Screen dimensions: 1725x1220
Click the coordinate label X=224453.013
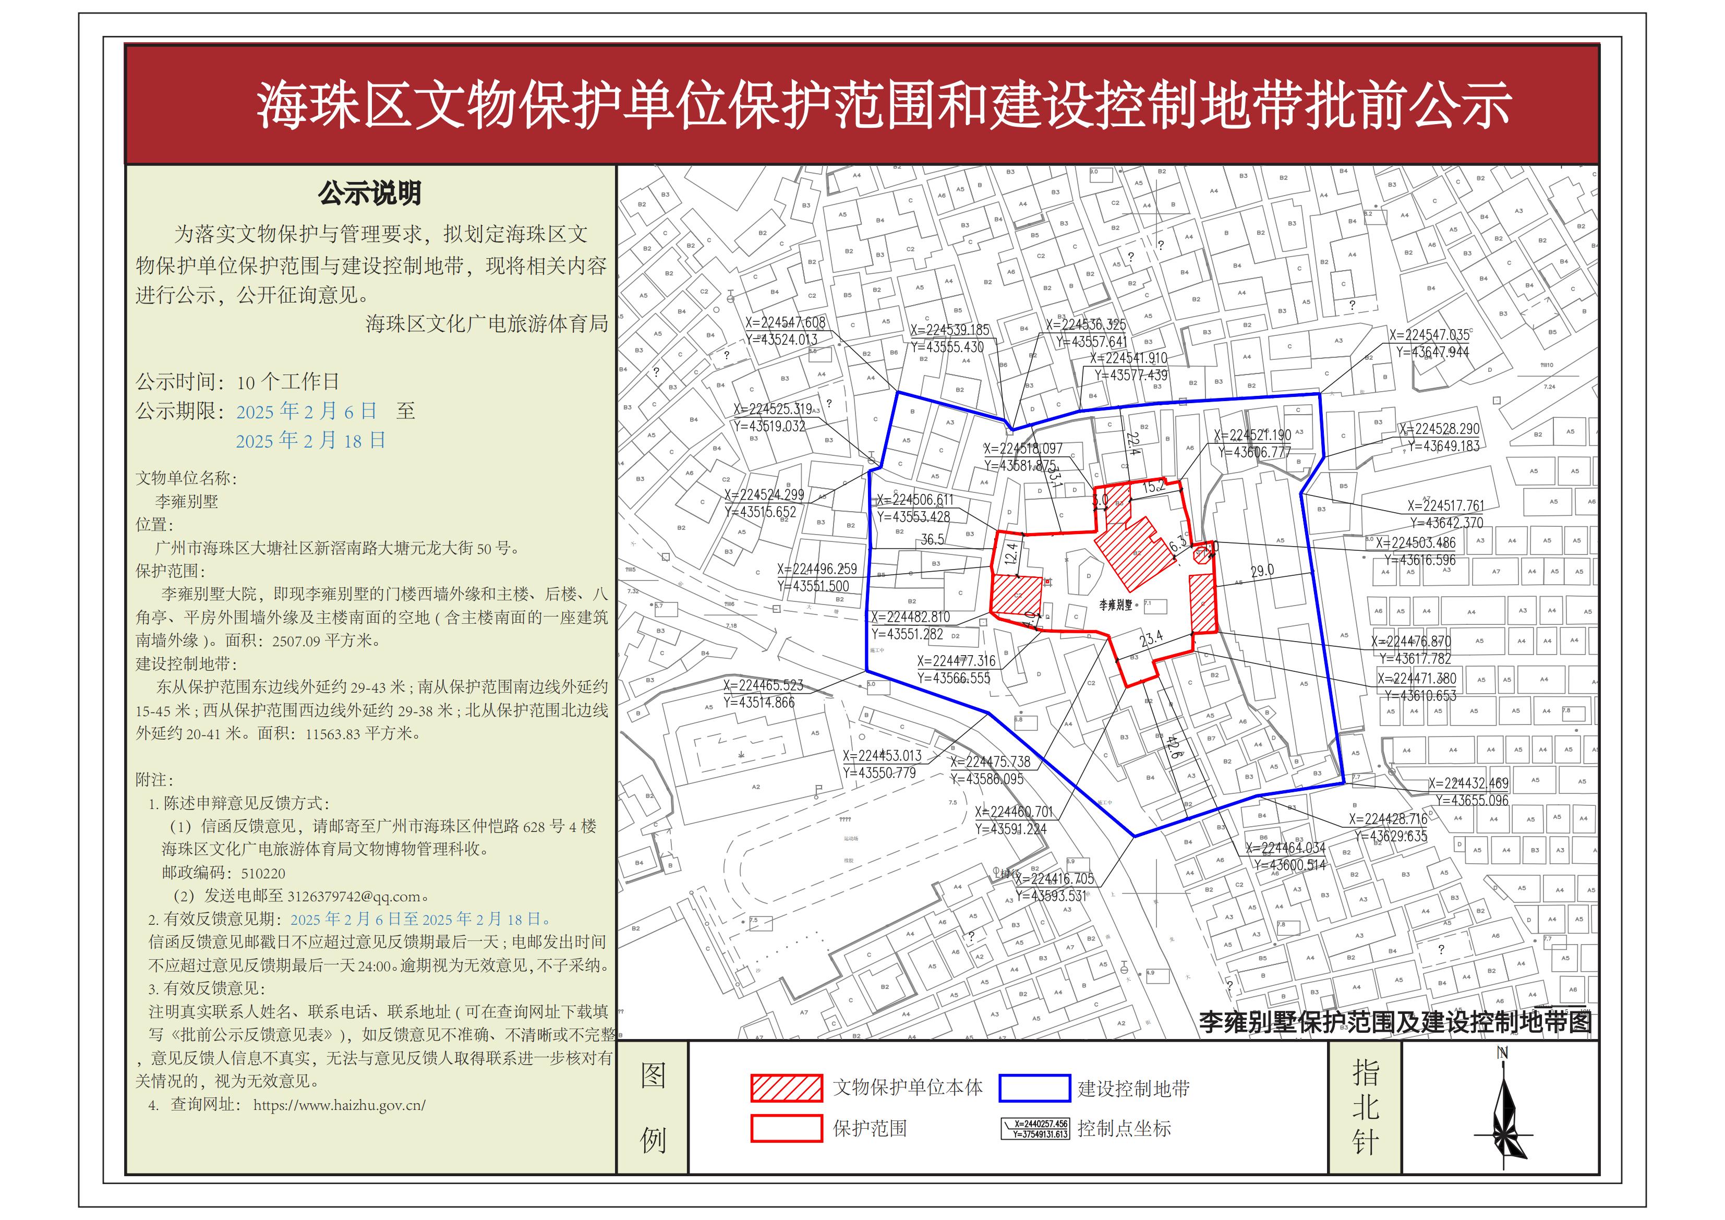[x=882, y=756]
